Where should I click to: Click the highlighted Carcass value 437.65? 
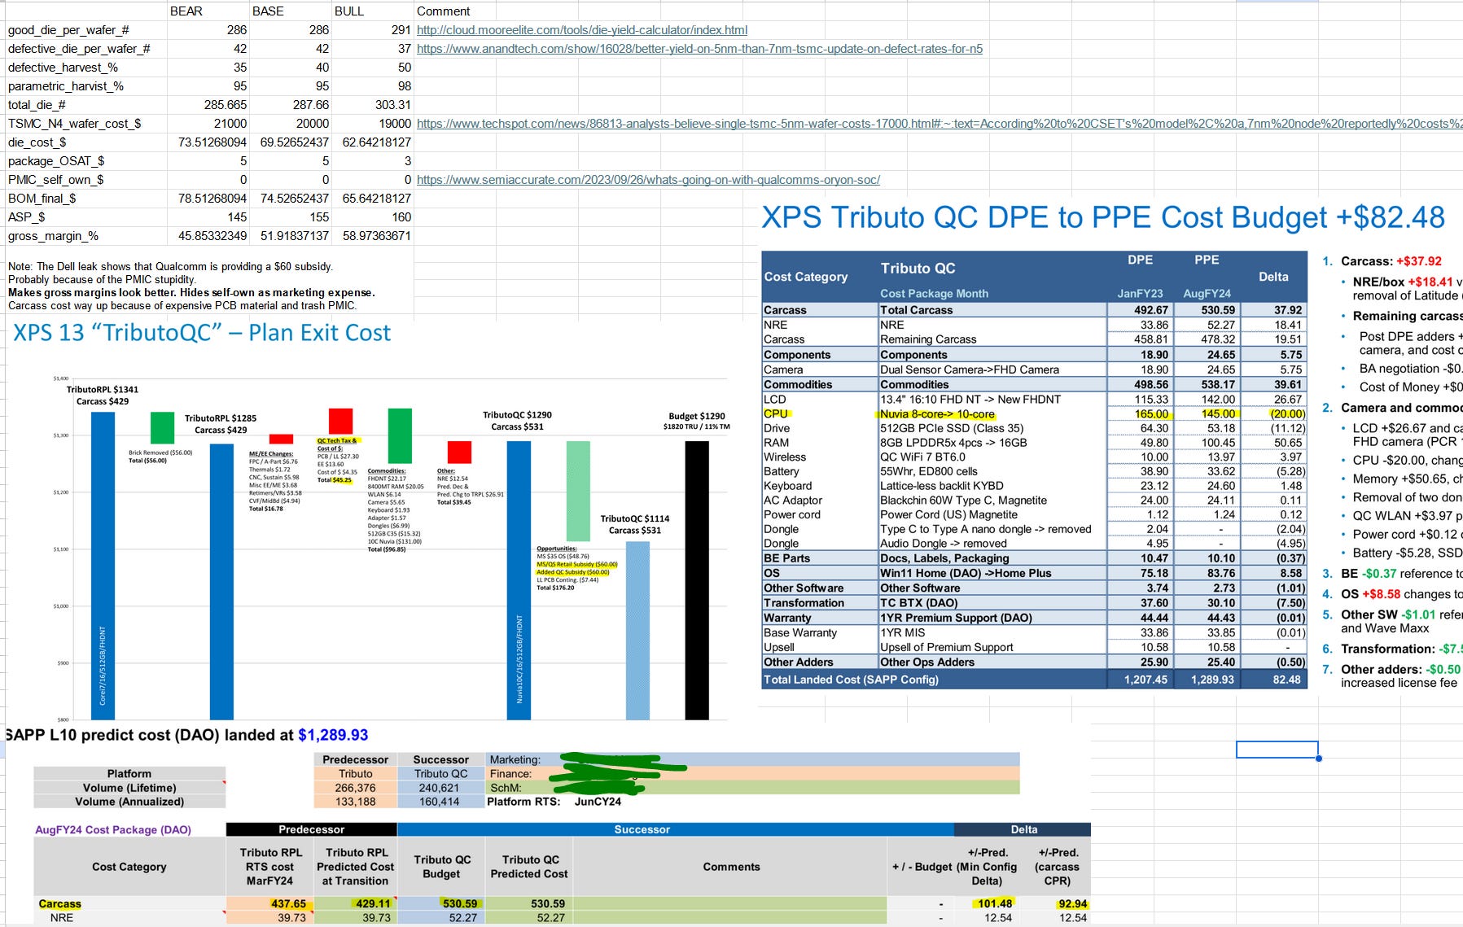click(x=288, y=903)
